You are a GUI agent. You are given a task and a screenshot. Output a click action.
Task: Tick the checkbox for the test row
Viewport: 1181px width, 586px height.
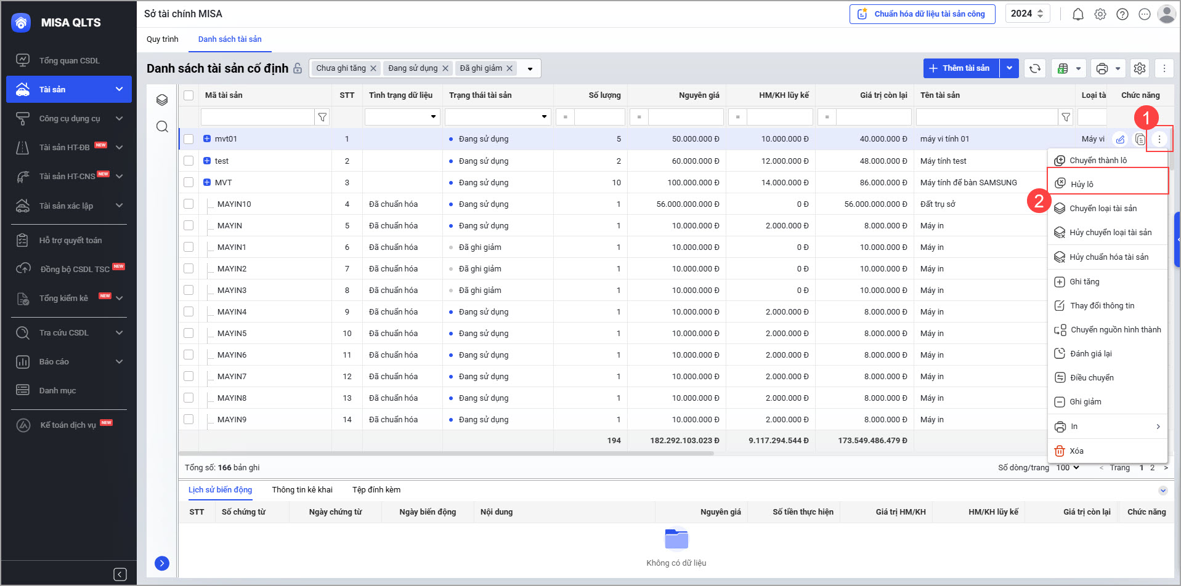click(x=189, y=161)
